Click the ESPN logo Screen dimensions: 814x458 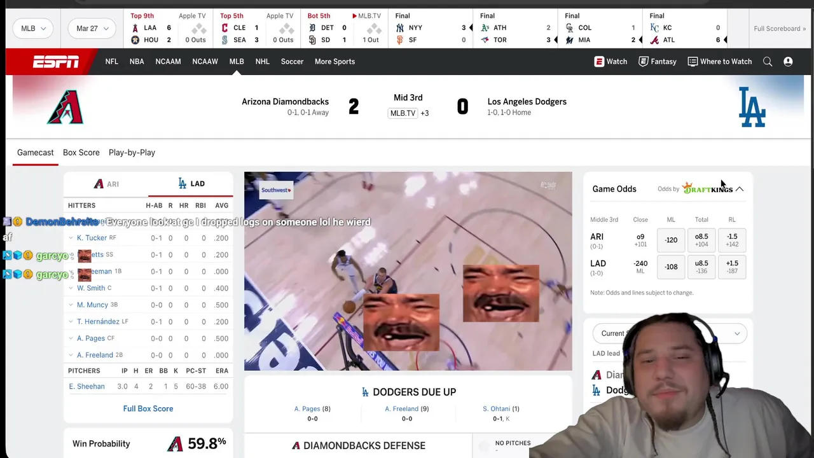[x=56, y=62]
